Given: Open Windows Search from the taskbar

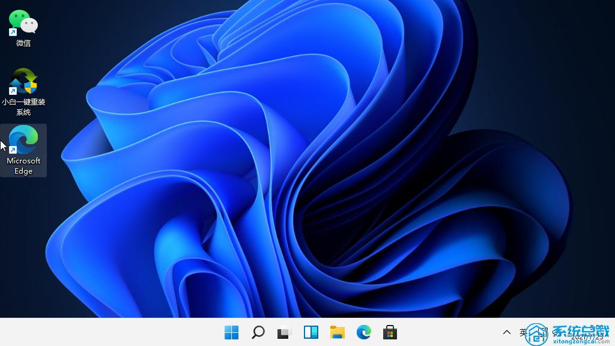Looking at the screenshot, I should [x=258, y=332].
